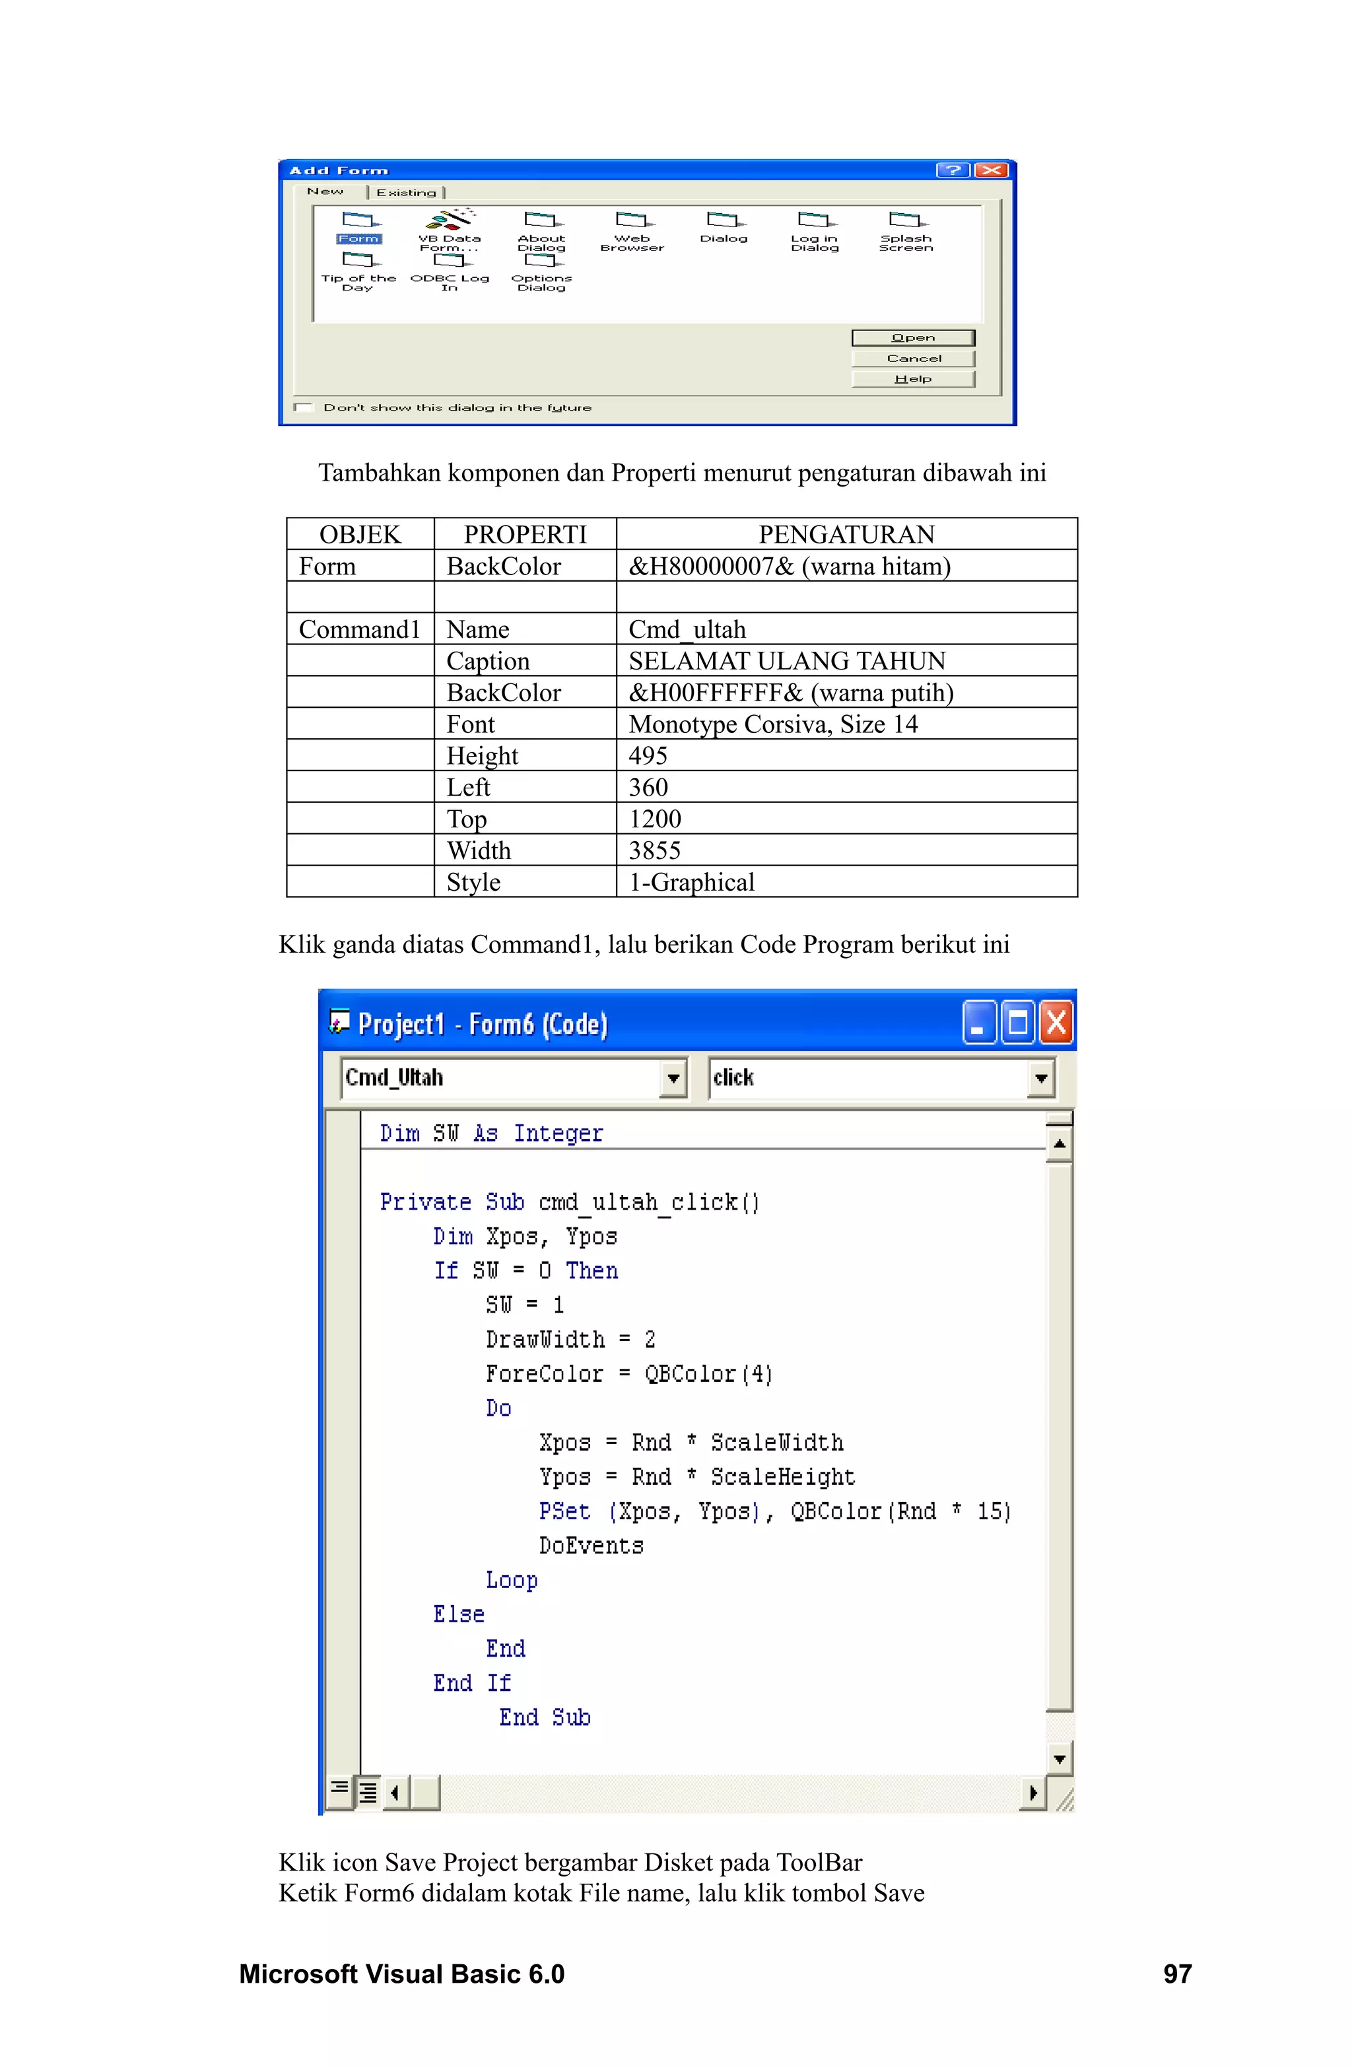Image resolution: width=1352 pixels, height=2068 pixels.
Task: Open the Existing tab in Add Form
Action: tap(406, 193)
